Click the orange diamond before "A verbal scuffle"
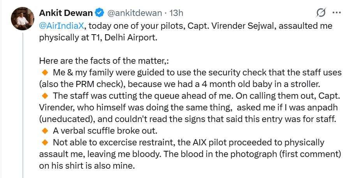The image size is (346, 178). (44, 130)
